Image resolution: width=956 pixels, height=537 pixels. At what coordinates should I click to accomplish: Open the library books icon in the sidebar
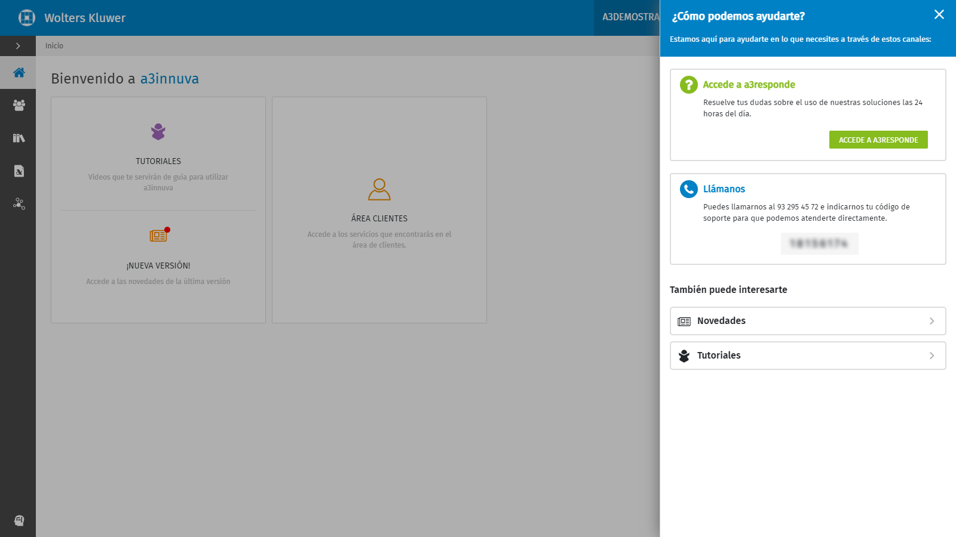pos(19,138)
